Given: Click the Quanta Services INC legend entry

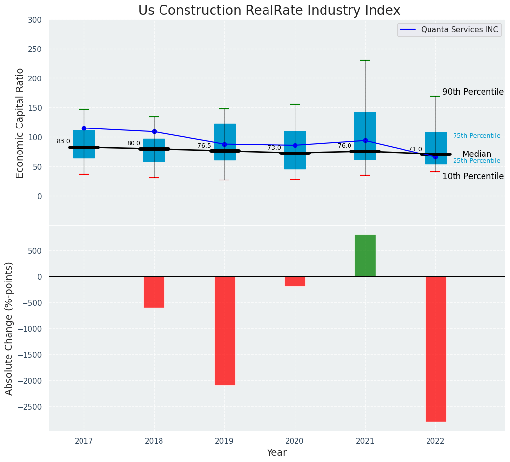Looking at the screenshot, I should coord(449,30).
